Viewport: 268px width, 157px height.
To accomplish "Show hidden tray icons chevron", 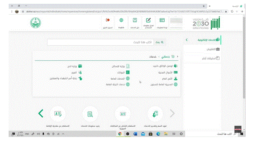I will [63, 134].
